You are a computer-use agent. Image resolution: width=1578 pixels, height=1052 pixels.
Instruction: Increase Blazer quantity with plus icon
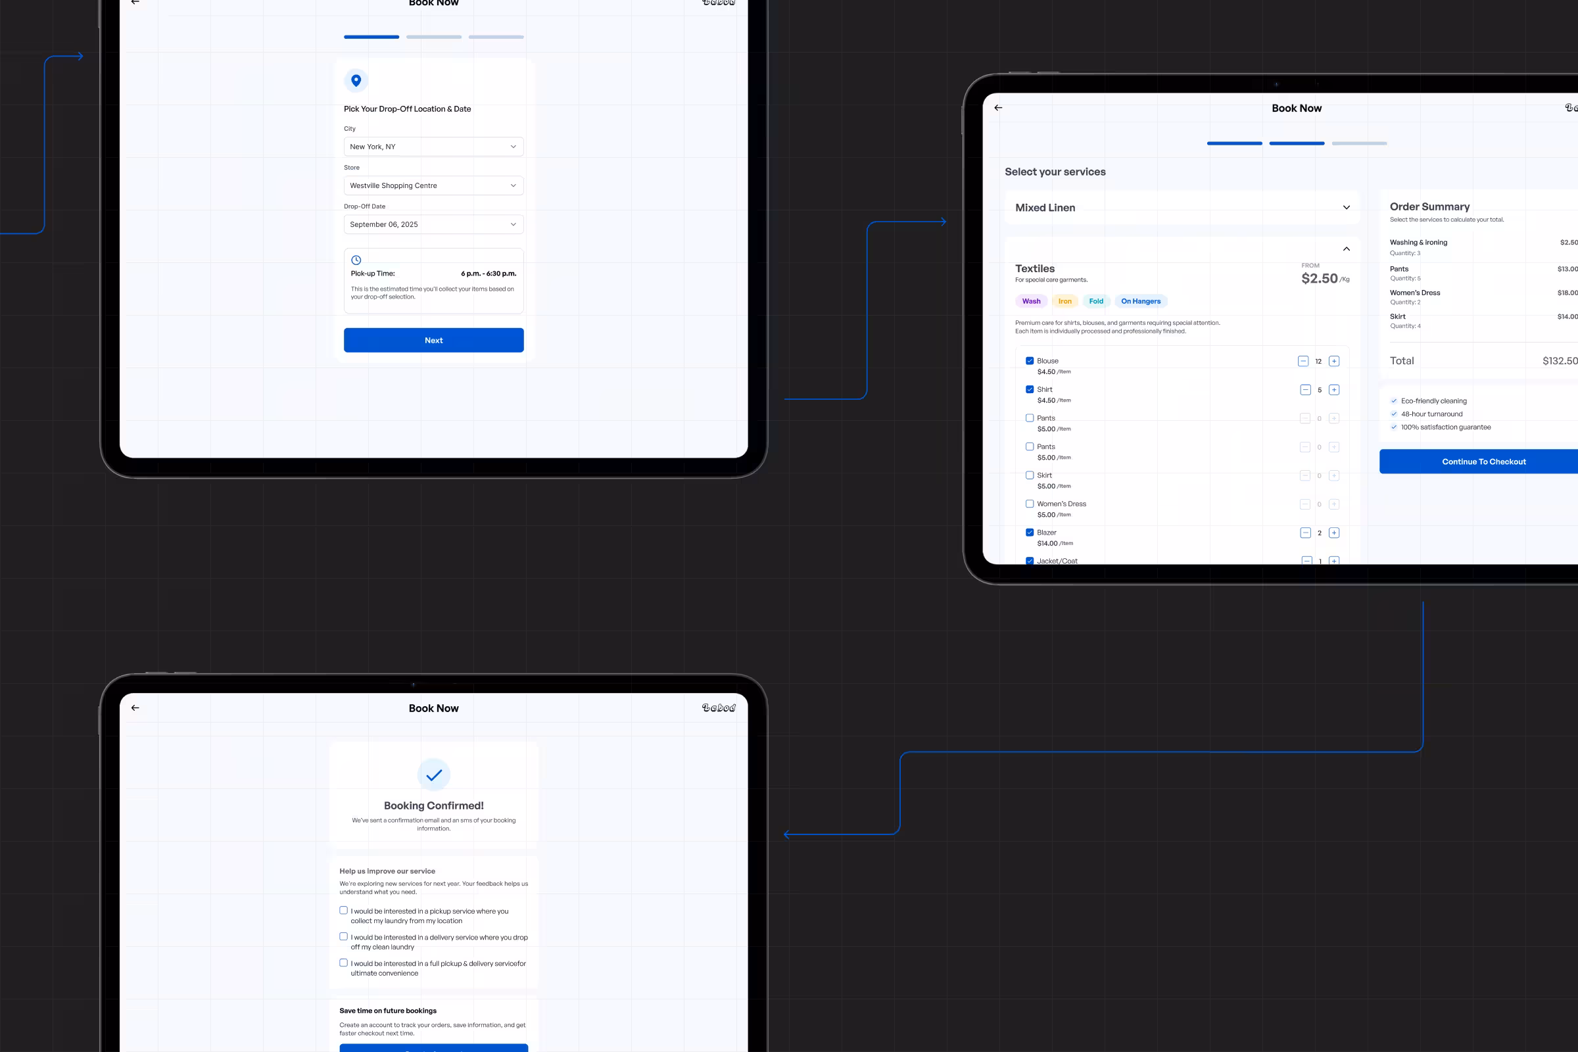pyautogui.click(x=1334, y=533)
